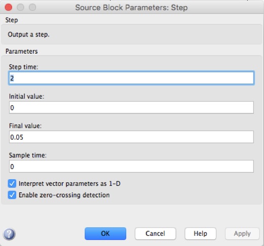Image resolution: width=264 pixels, height=246 pixels.
Task: Confirm with the OK button
Action: [105, 233]
